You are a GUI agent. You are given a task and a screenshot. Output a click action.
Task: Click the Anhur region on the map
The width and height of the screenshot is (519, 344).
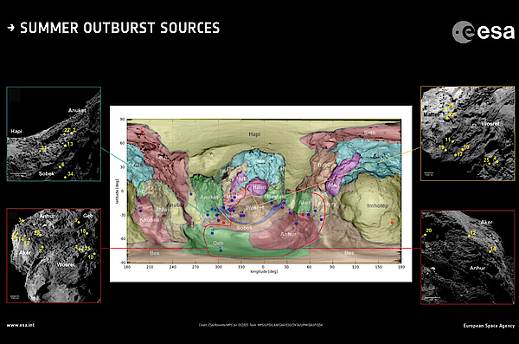(288, 234)
